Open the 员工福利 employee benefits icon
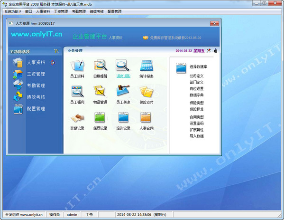Screen dimensions: 284x220 point(77,91)
